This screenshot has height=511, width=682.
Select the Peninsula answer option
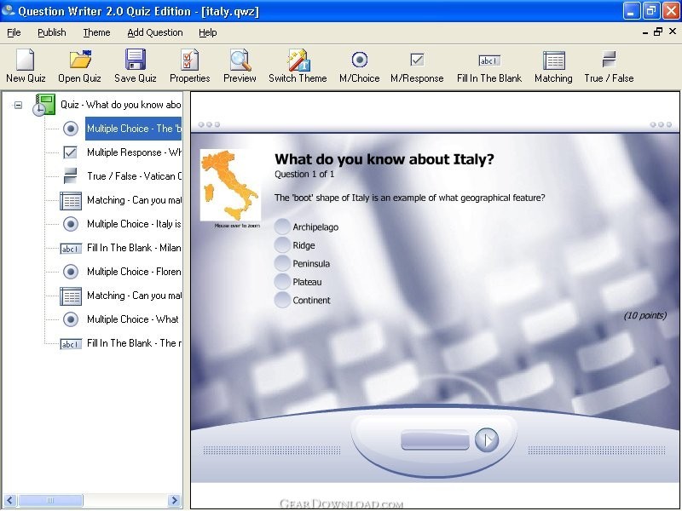[x=282, y=263]
